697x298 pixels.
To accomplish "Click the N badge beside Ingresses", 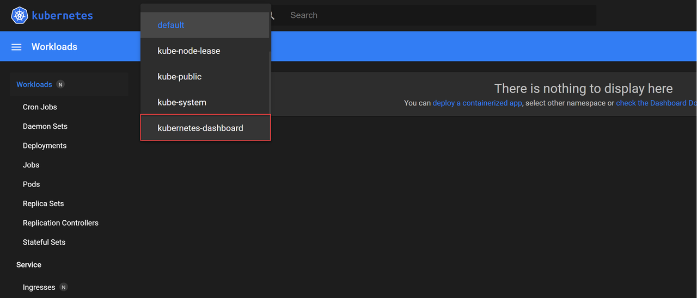I will (x=64, y=287).
